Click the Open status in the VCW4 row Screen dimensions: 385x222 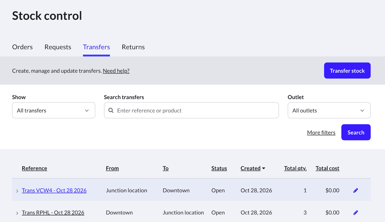tap(218, 190)
